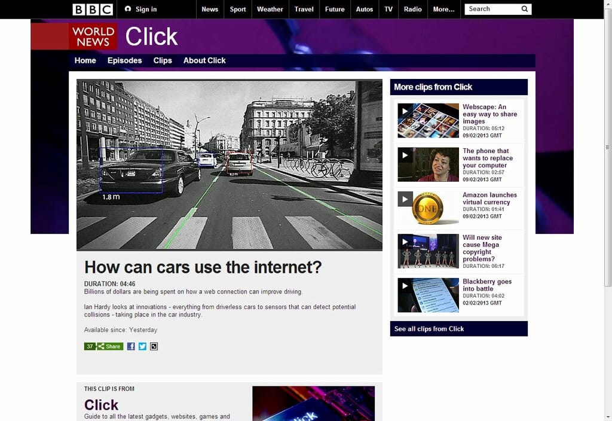Screen dimensions: 612x421
Task: Click the DURATION: 04:46 text
Action: (x=110, y=284)
